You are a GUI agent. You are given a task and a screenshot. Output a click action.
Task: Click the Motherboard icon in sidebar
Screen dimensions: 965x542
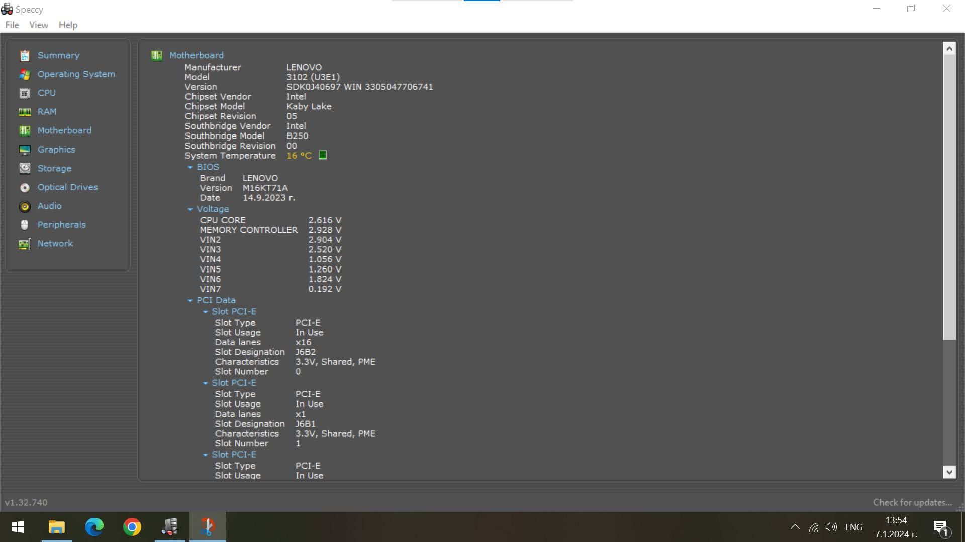[x=25, y=131]
